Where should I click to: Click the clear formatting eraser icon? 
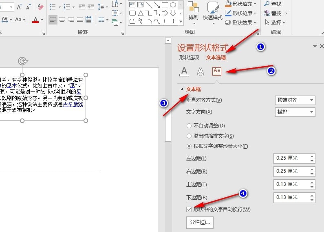click(x=40, y=7)
